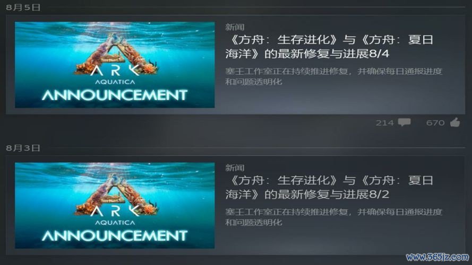The width and height of the screenshot is (472, 265).
Task: Click the 8/2 post summary text
Action: click(333, 217)
